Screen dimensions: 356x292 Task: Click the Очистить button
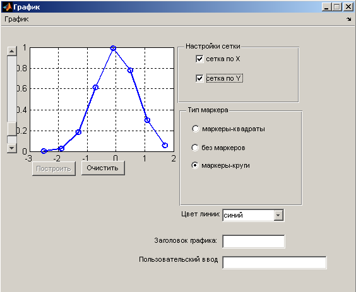103,168
